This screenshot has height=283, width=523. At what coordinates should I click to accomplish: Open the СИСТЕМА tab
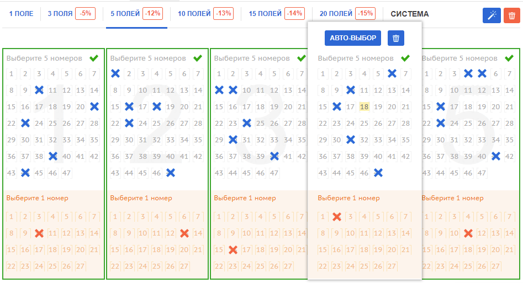pyautogui.click(x=410, y=14)
